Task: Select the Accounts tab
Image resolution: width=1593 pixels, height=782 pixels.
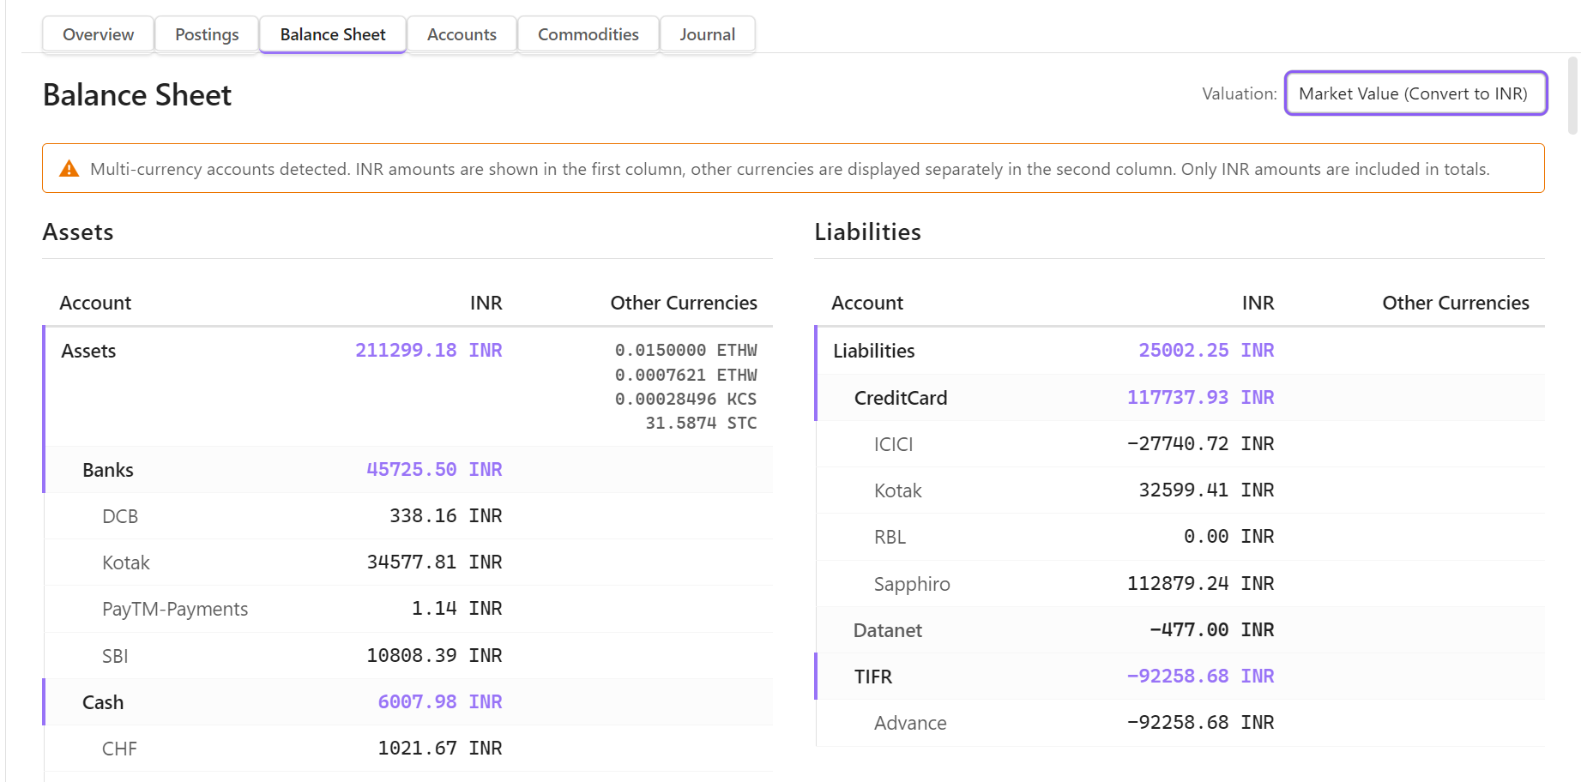Action: click(x=462, y=34)
